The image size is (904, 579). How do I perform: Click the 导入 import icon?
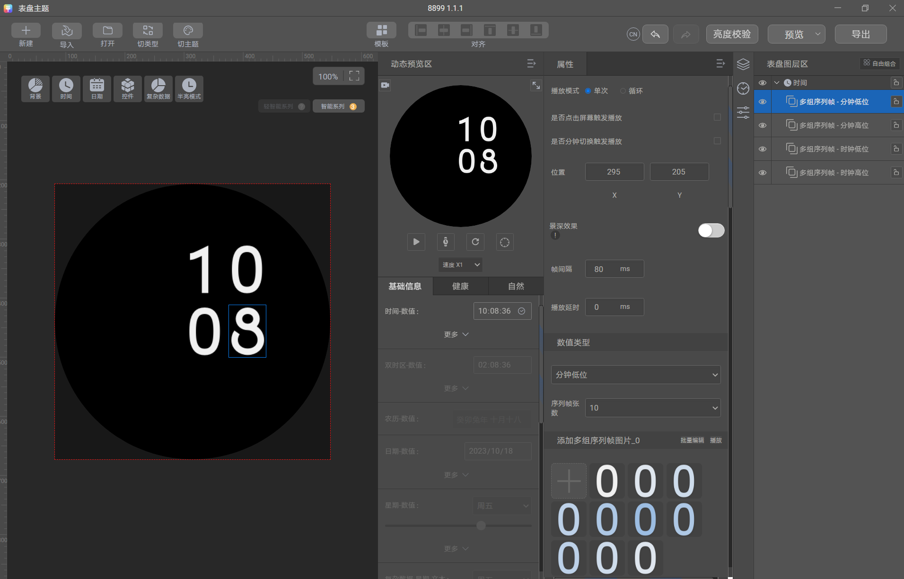[67, 31]
